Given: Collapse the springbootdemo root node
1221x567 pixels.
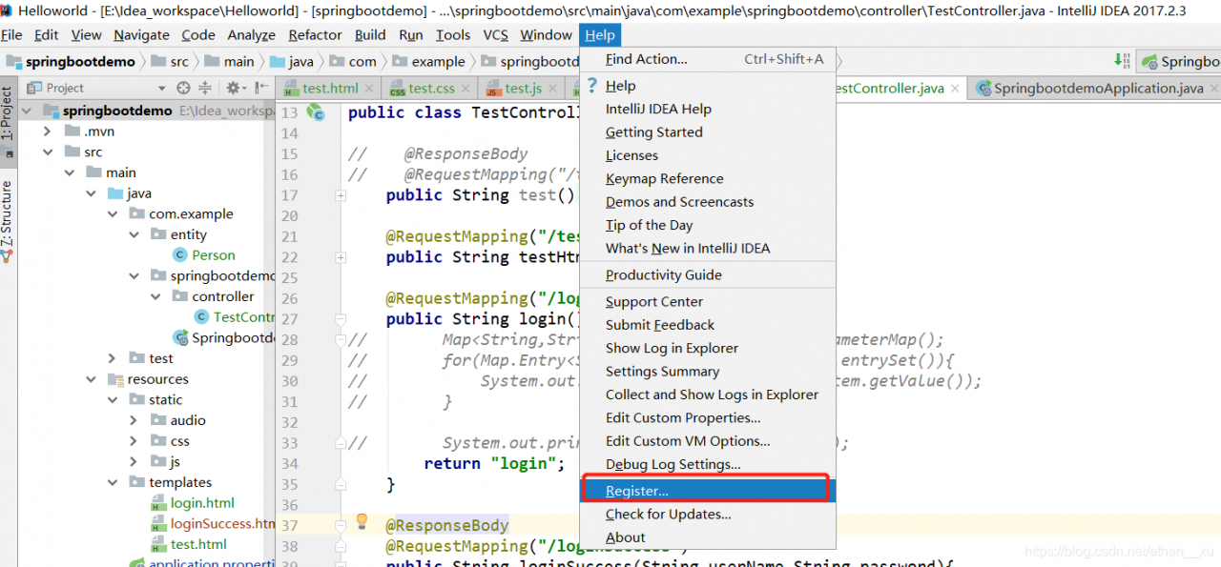Looking at the screenshot, I should 27,111.
